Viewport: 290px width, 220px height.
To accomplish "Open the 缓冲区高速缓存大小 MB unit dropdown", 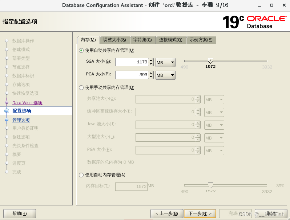I will click(x=214, y=112).
